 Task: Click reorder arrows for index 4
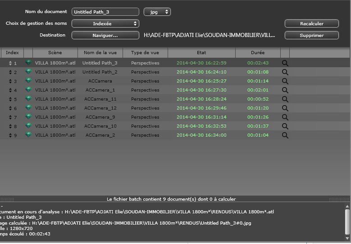[x=10, y=90]
